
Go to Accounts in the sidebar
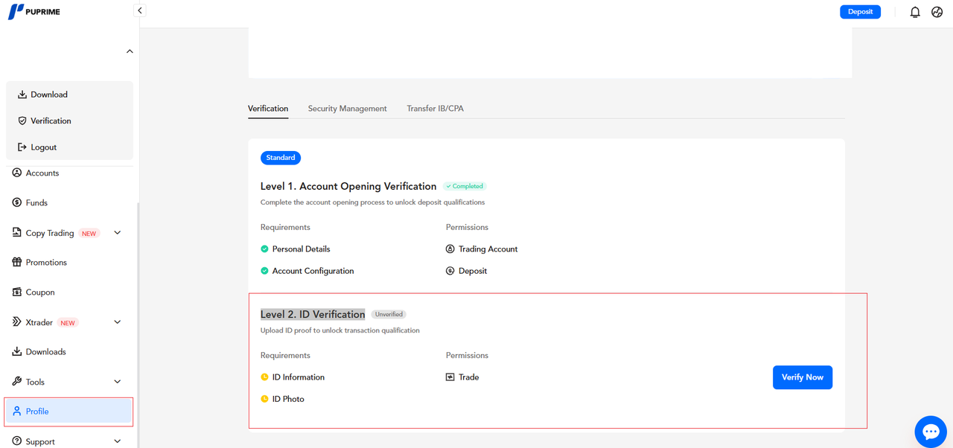(x=42, y=173)
